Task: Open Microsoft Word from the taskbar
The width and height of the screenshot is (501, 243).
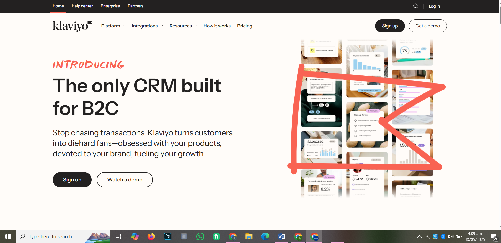Action: pos(281,236)
